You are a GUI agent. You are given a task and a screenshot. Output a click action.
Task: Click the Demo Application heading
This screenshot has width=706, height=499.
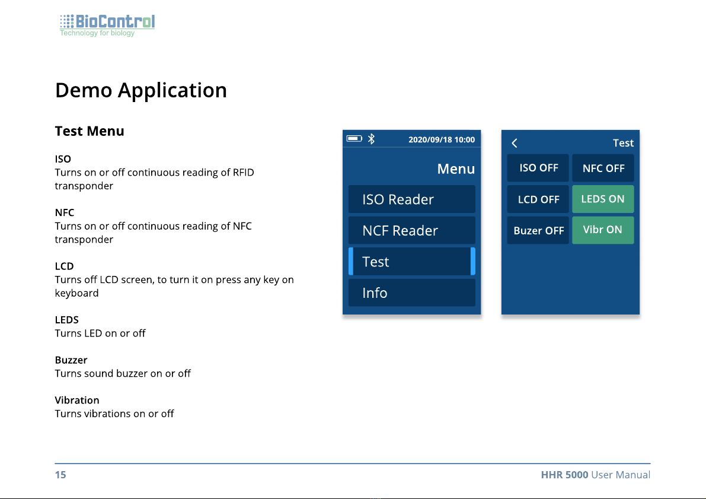(x=141, y=90)
